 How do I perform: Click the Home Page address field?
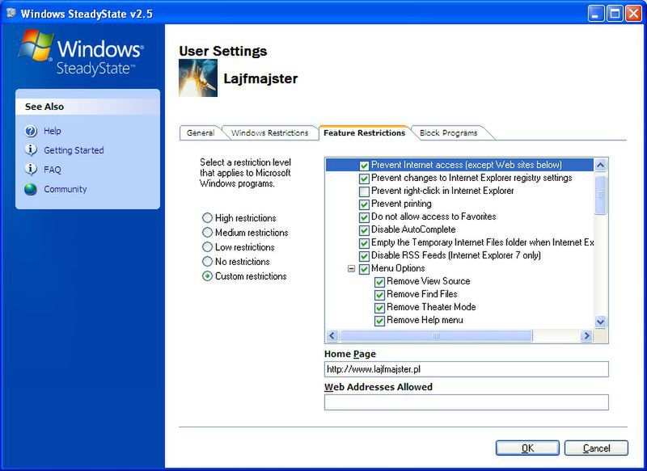click(x=467, y=369)
